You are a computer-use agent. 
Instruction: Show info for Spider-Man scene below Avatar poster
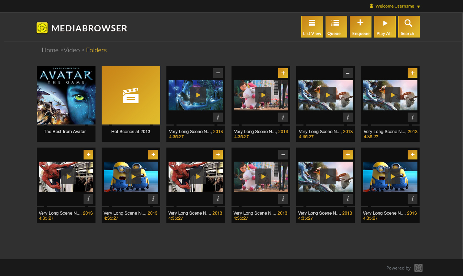[x=88, y=199]
